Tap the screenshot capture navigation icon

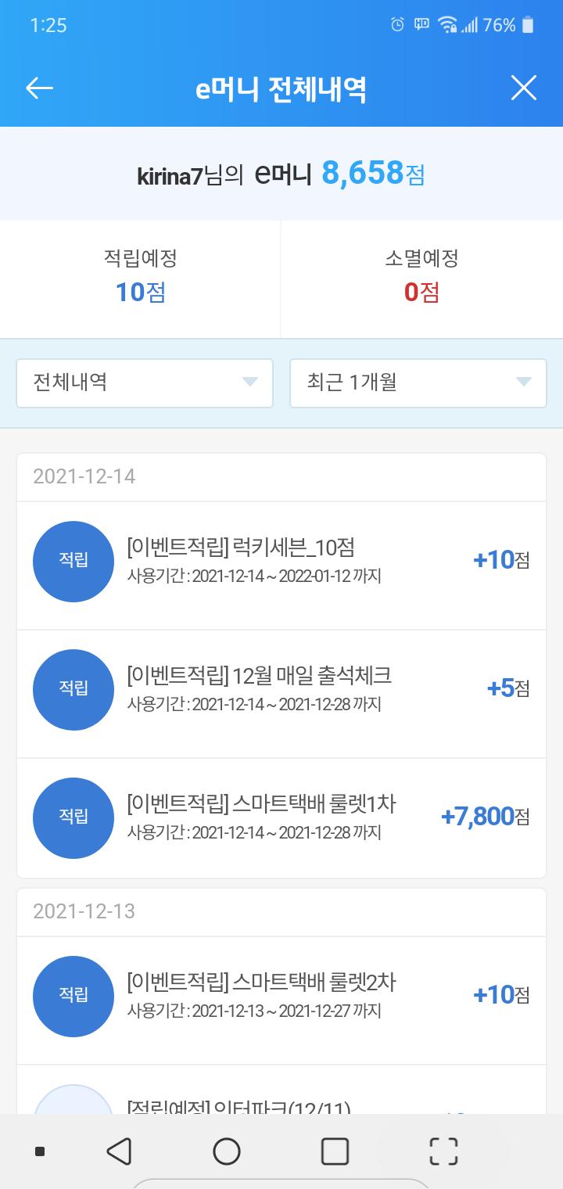[x=443, y=1151]
